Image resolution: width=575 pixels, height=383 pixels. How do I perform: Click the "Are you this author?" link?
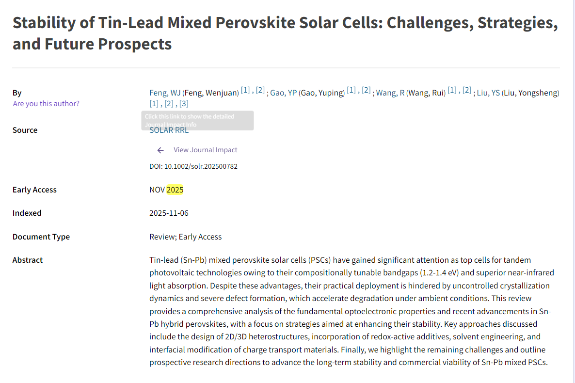click(46, 103)
